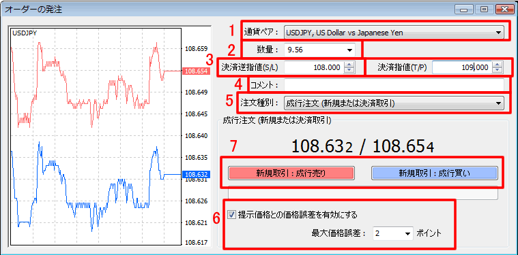Increase the S/L value with up arrow

[x=349, y=65]
